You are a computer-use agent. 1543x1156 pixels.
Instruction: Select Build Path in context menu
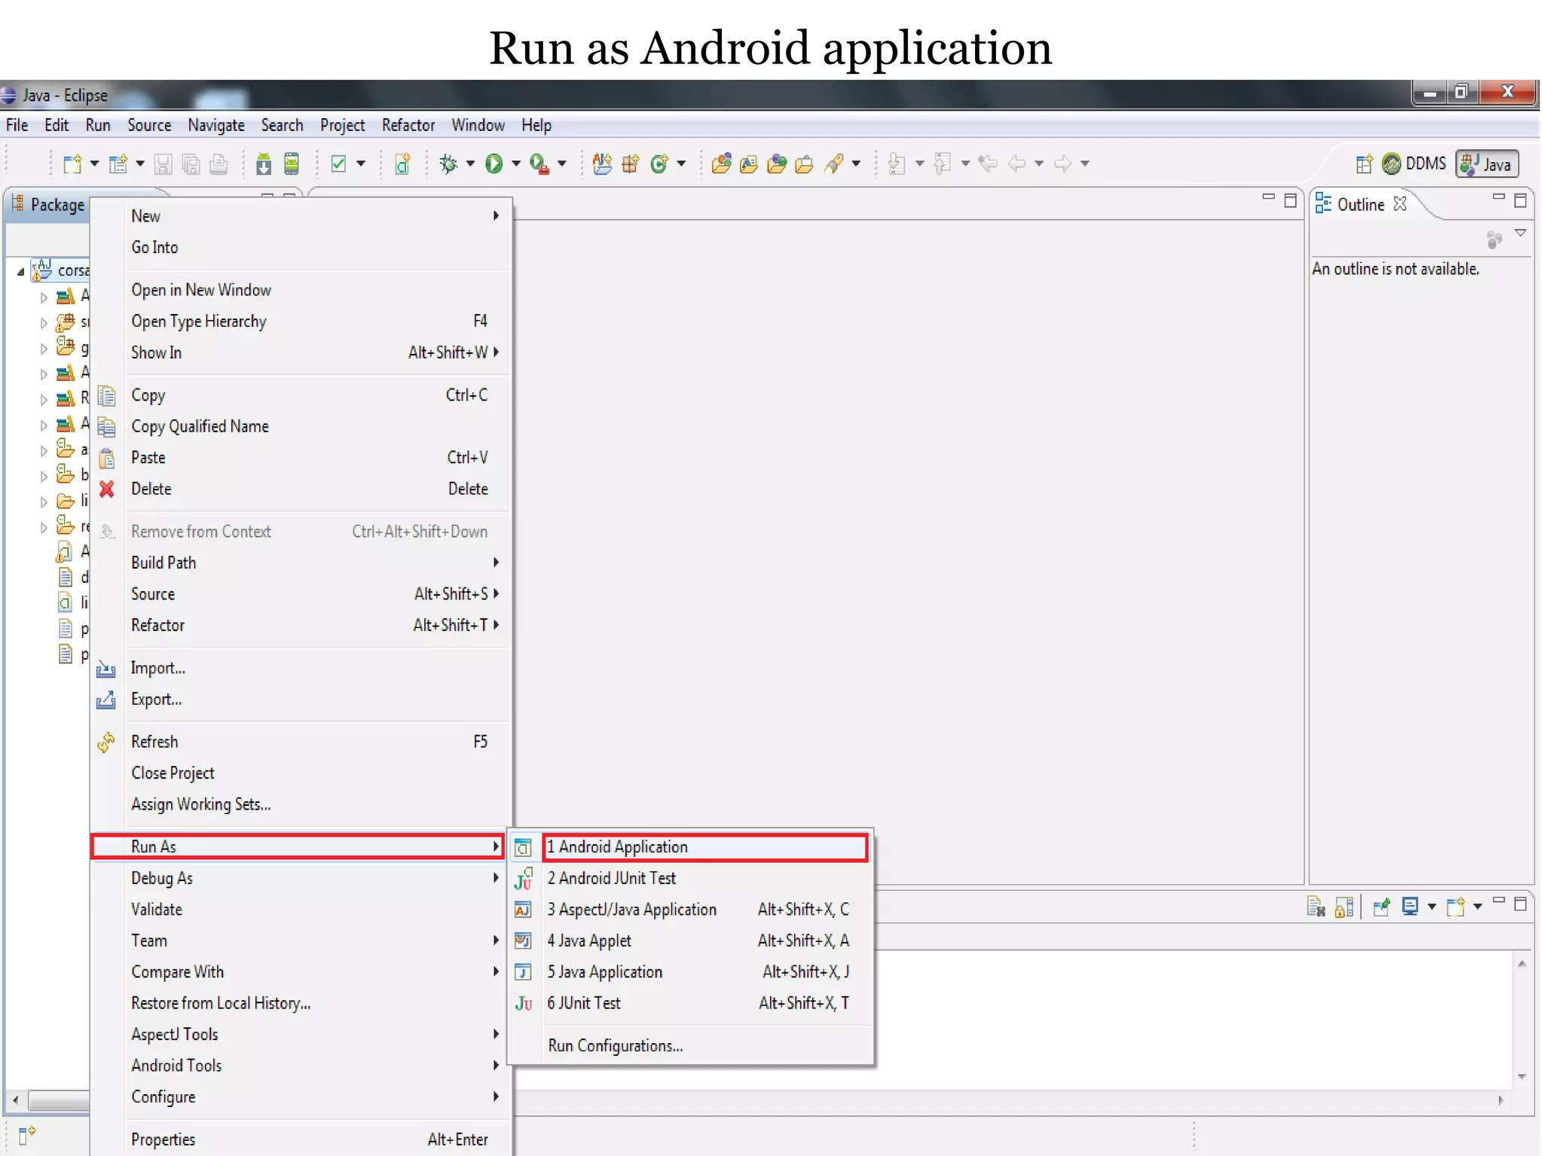click(x=301, y=563)
